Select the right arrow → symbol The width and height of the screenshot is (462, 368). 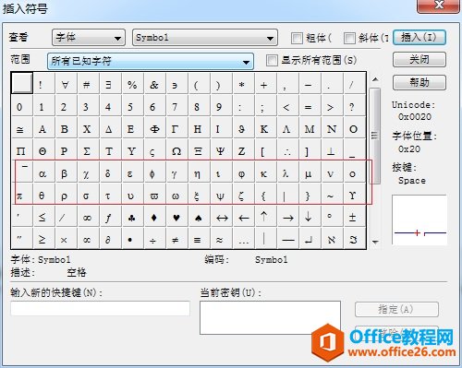[x=287, y=218]
